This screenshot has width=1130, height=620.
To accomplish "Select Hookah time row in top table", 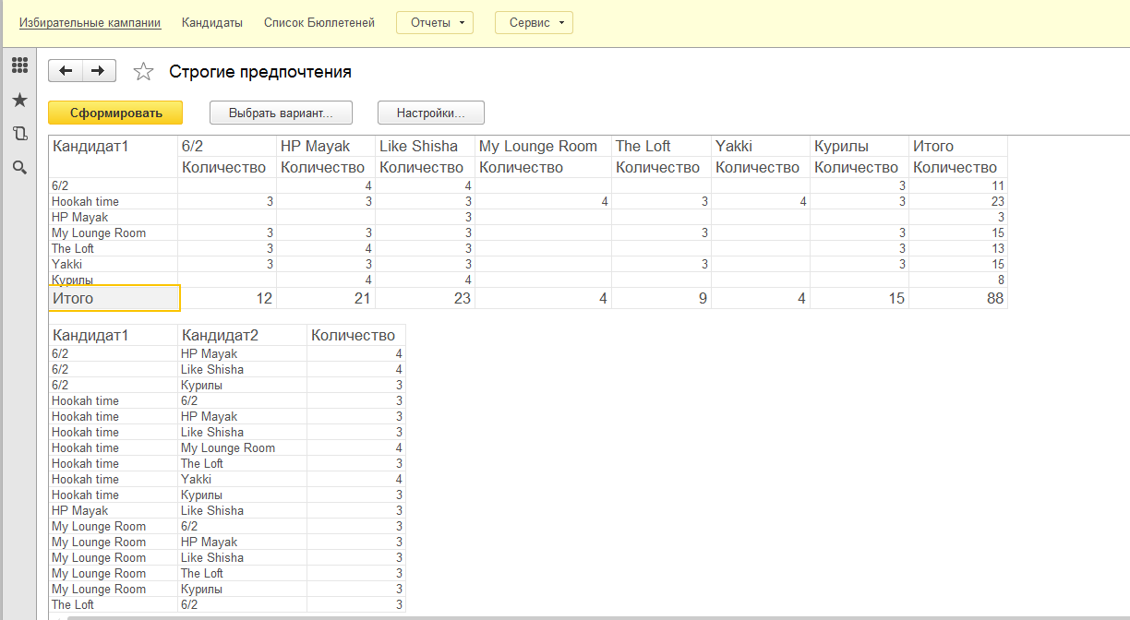I will [527, 201].
